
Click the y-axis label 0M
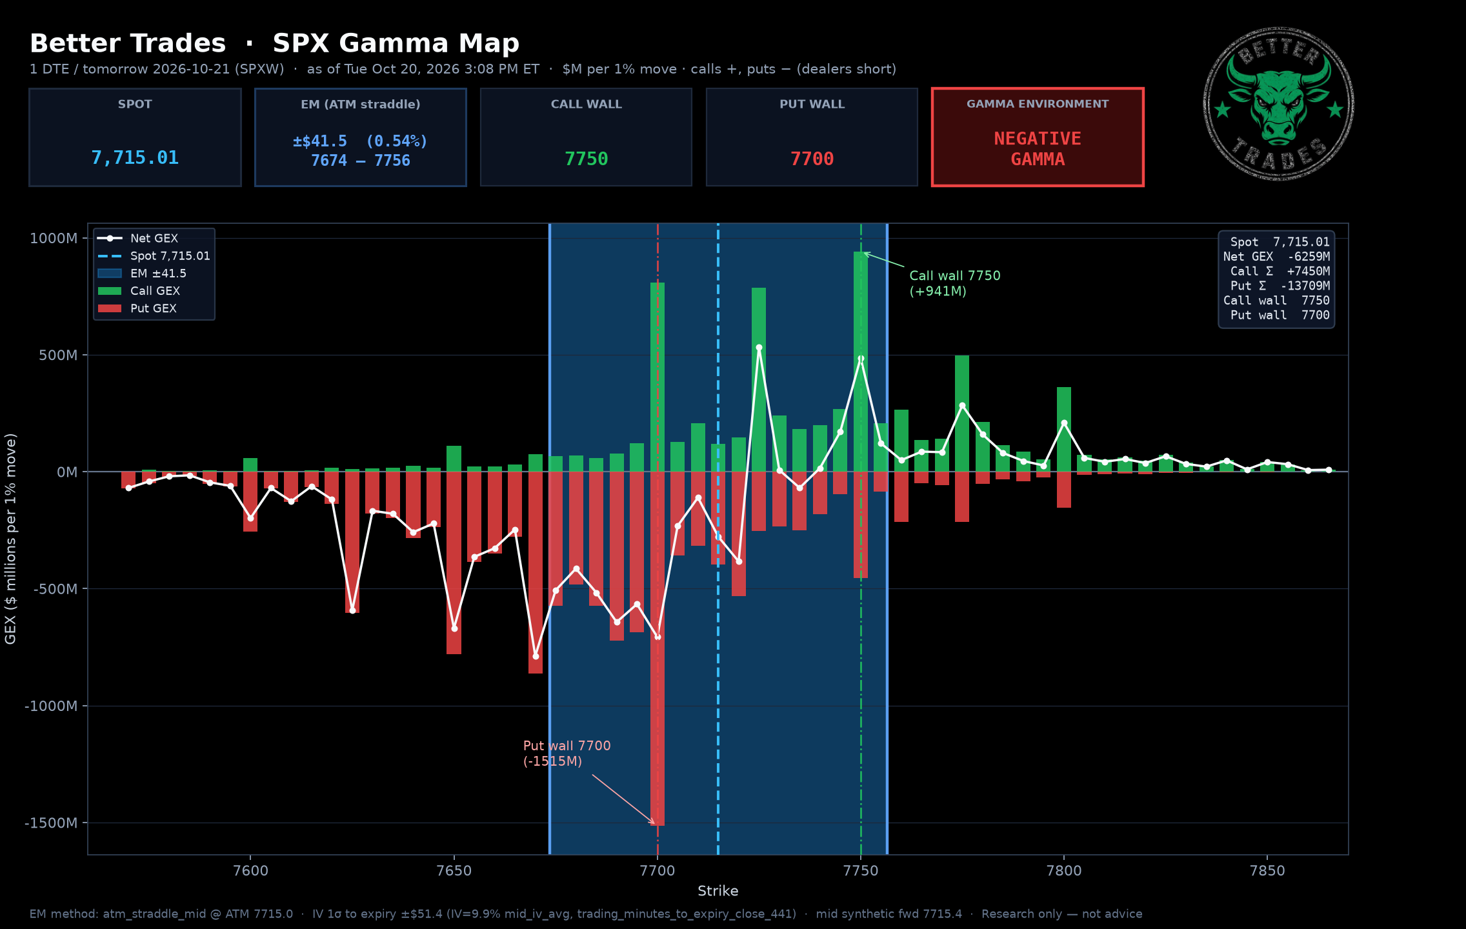click(x=67, y=472)
